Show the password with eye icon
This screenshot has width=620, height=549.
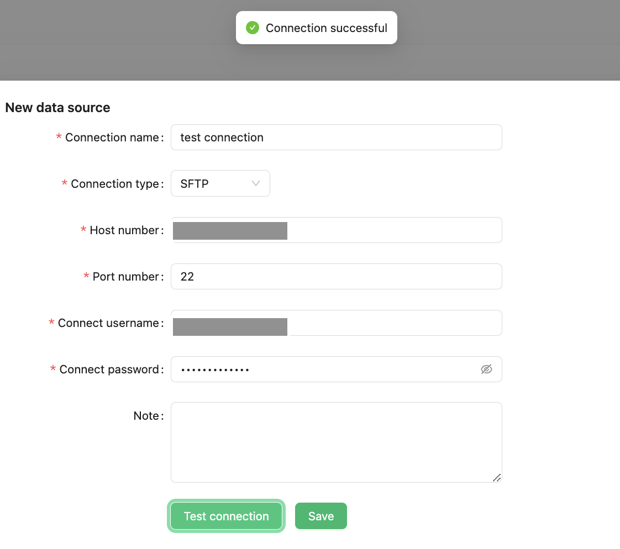486,369
